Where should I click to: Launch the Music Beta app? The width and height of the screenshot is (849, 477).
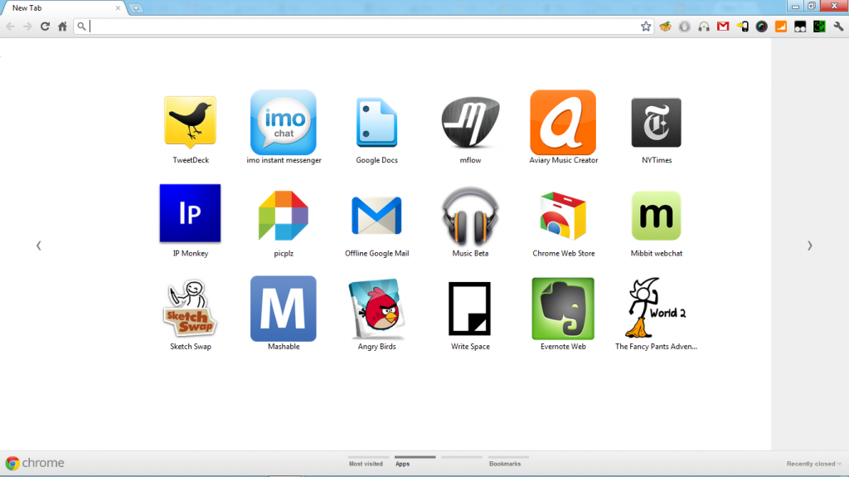point(470,216)
